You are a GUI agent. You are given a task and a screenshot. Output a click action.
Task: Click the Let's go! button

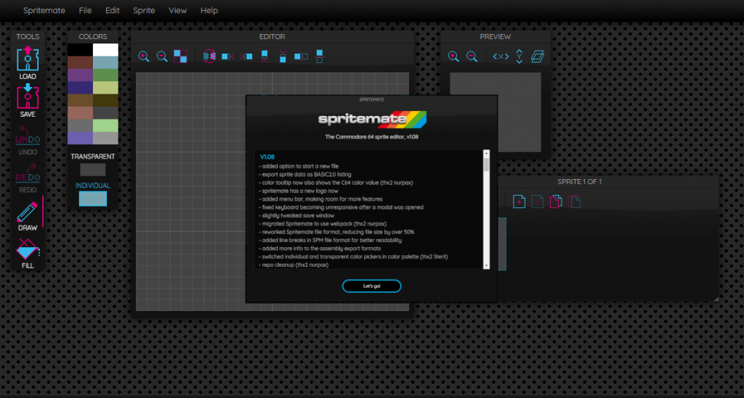[x=371, y=286]
